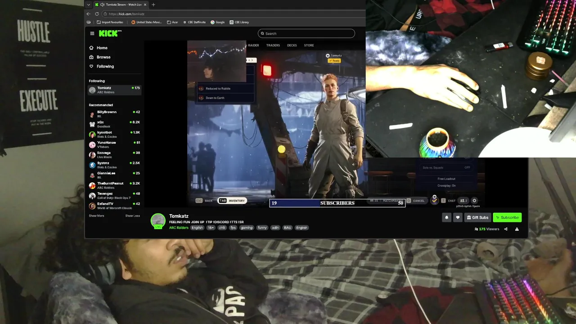This screenshot has height=324, width=576.
Task: Open Following in Kick sidebar
Action: (x=105, y=66)
